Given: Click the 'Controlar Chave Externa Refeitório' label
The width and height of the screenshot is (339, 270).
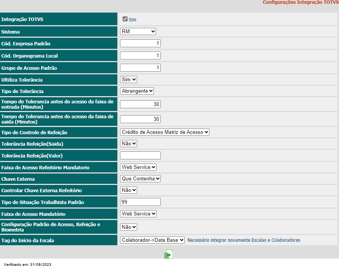Looking at the screenshot, I should pos(42,191).
